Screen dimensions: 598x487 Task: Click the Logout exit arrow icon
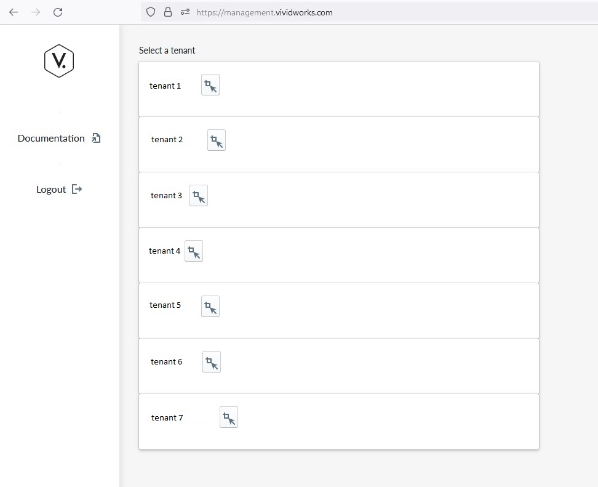tap(77, 189)
